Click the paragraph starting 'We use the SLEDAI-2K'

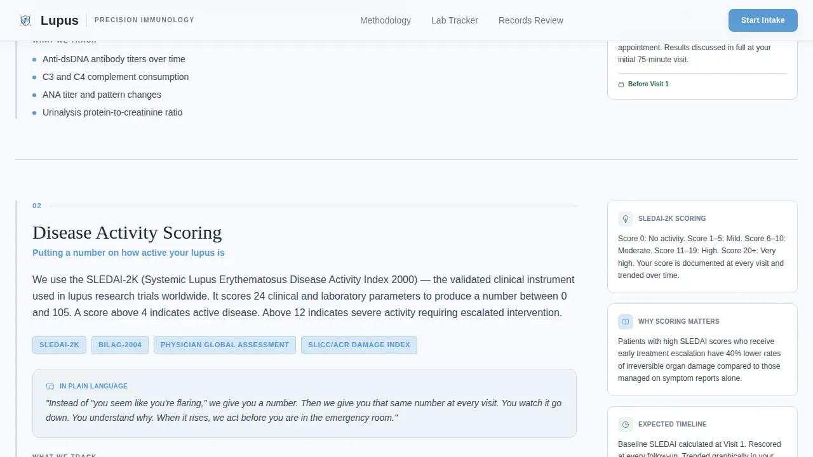pyautogui.click(x=304, y=296)
